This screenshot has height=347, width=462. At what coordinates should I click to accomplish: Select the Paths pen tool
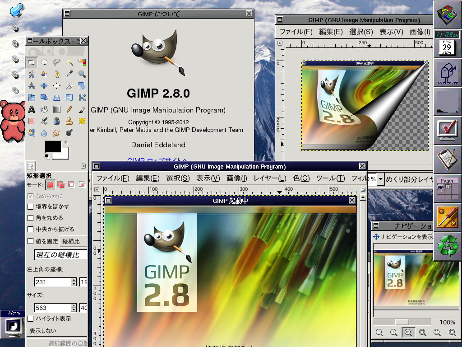(56, 74)
